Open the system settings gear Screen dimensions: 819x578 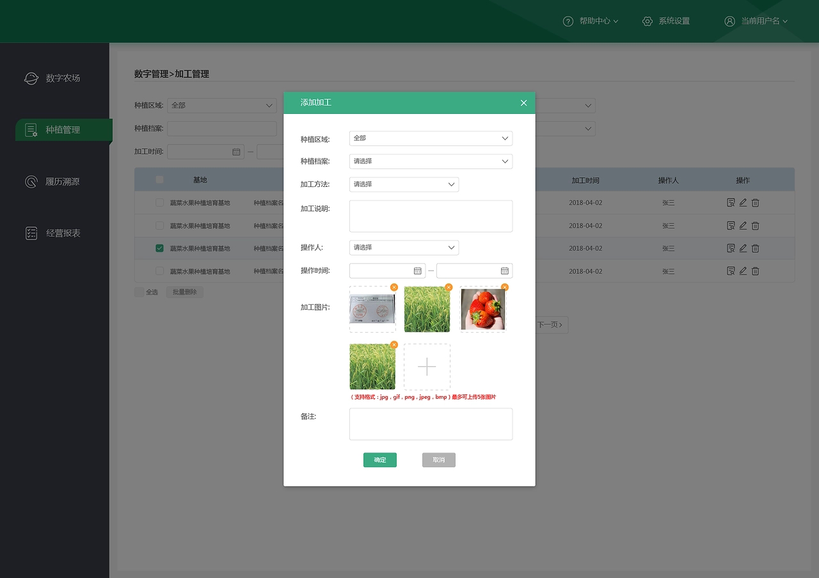click(x=647, y=21)
